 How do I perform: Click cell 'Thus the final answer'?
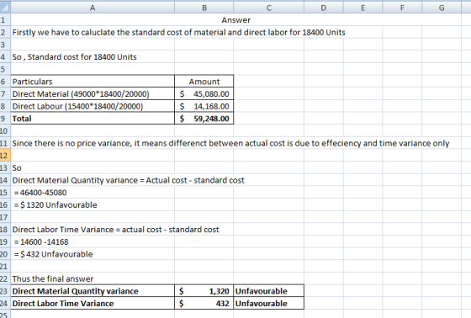(x=93, y=278)
